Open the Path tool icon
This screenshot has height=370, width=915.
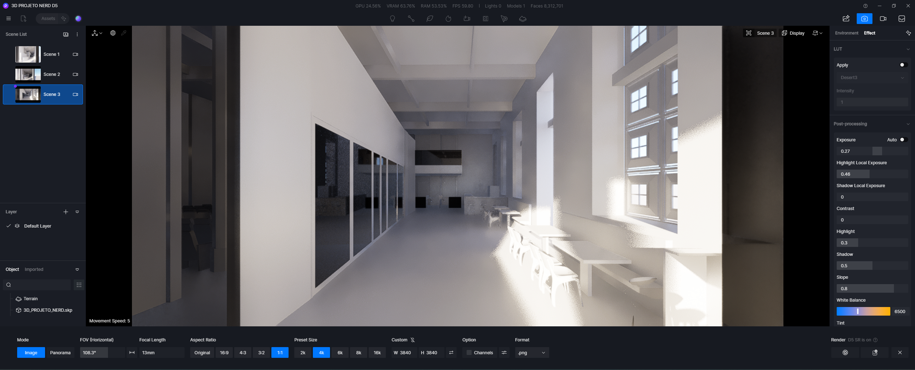411,19
